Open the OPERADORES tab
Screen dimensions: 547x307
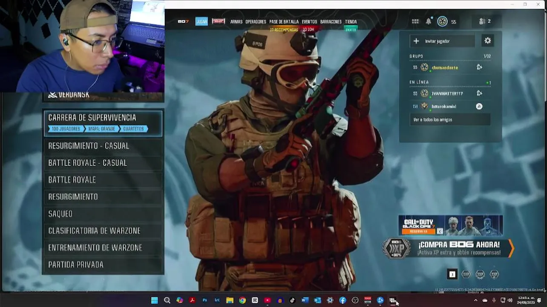point(256,22)
